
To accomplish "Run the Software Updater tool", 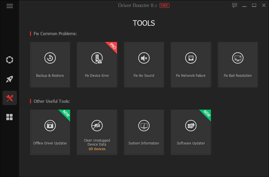I will (191, 132).
